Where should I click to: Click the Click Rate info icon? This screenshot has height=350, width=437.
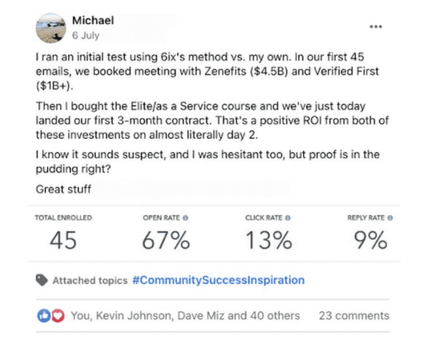288,218
